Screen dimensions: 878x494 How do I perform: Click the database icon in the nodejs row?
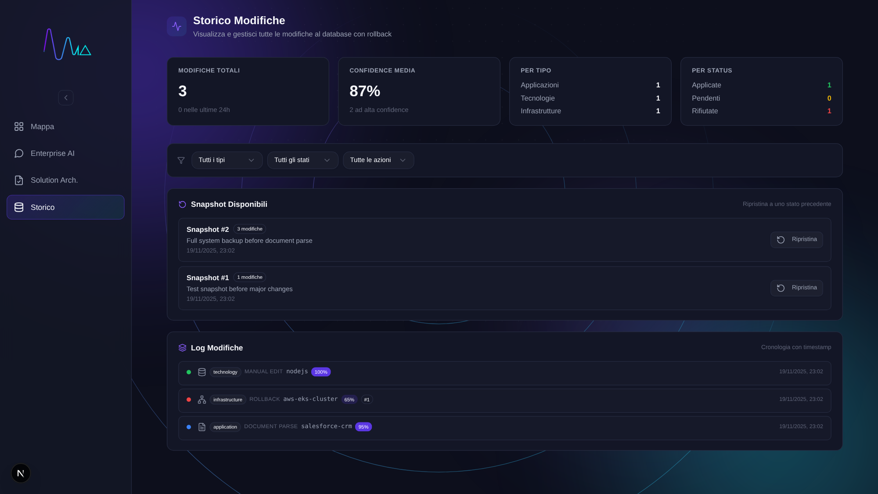point(202,372)
